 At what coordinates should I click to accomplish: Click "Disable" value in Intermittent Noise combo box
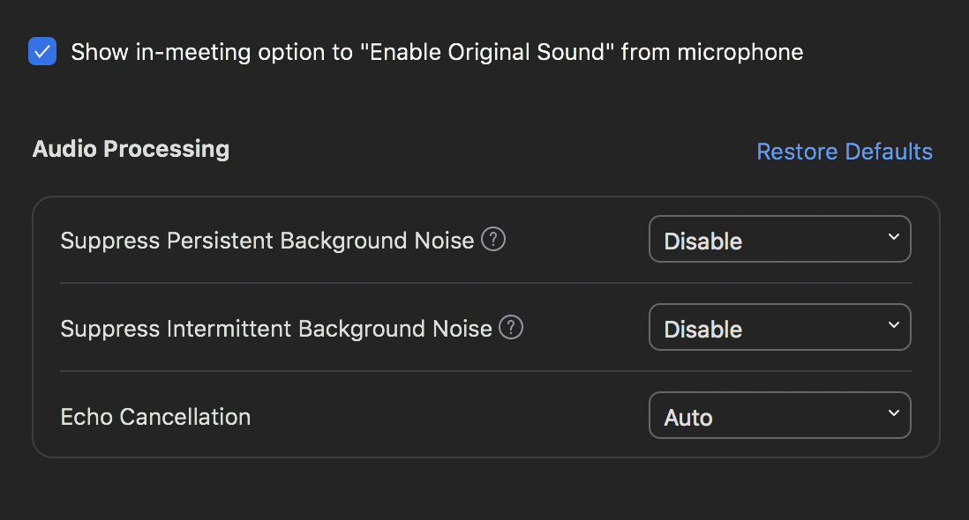702,330
